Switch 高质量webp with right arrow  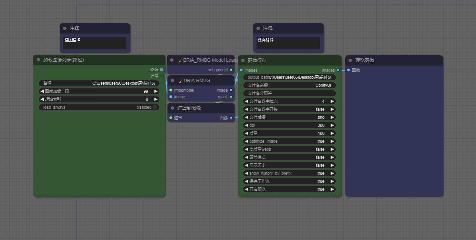point(332,149)
